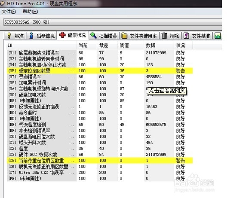Click data value 4556584 in row (07)
The image size is (227, 198).
[154, 77]
